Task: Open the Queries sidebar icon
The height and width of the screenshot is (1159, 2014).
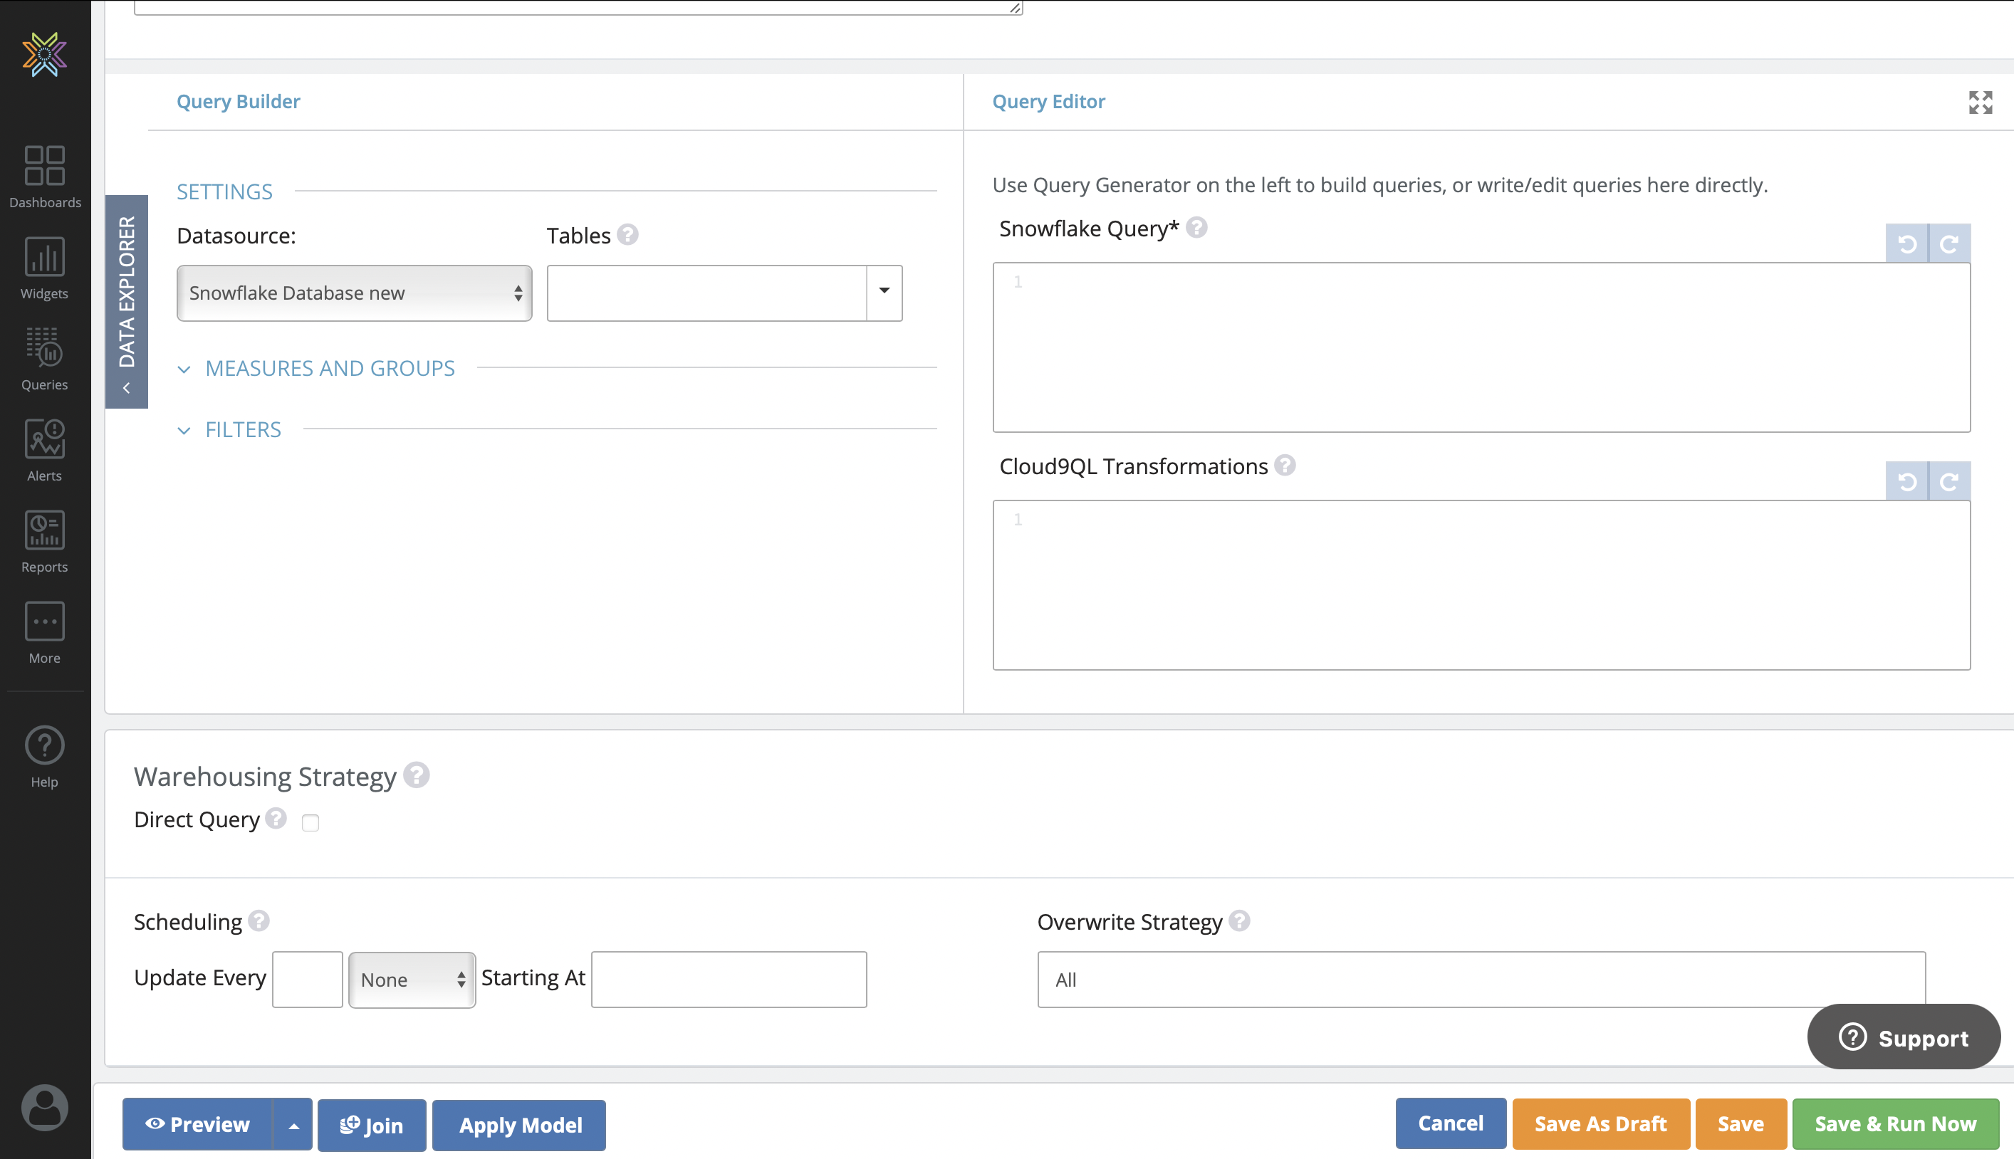Action: (45, 359)
